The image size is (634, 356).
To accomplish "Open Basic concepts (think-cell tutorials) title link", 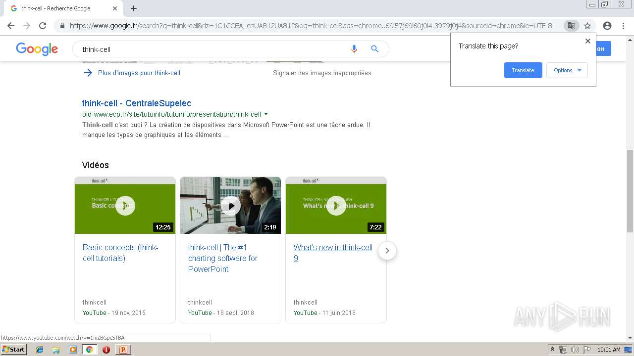I will [x=120, y=253].
